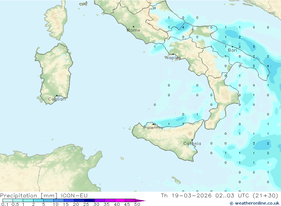Screen dimensions: 281x206
Task: Click the legend tick label 15
Action: point(66,204)
